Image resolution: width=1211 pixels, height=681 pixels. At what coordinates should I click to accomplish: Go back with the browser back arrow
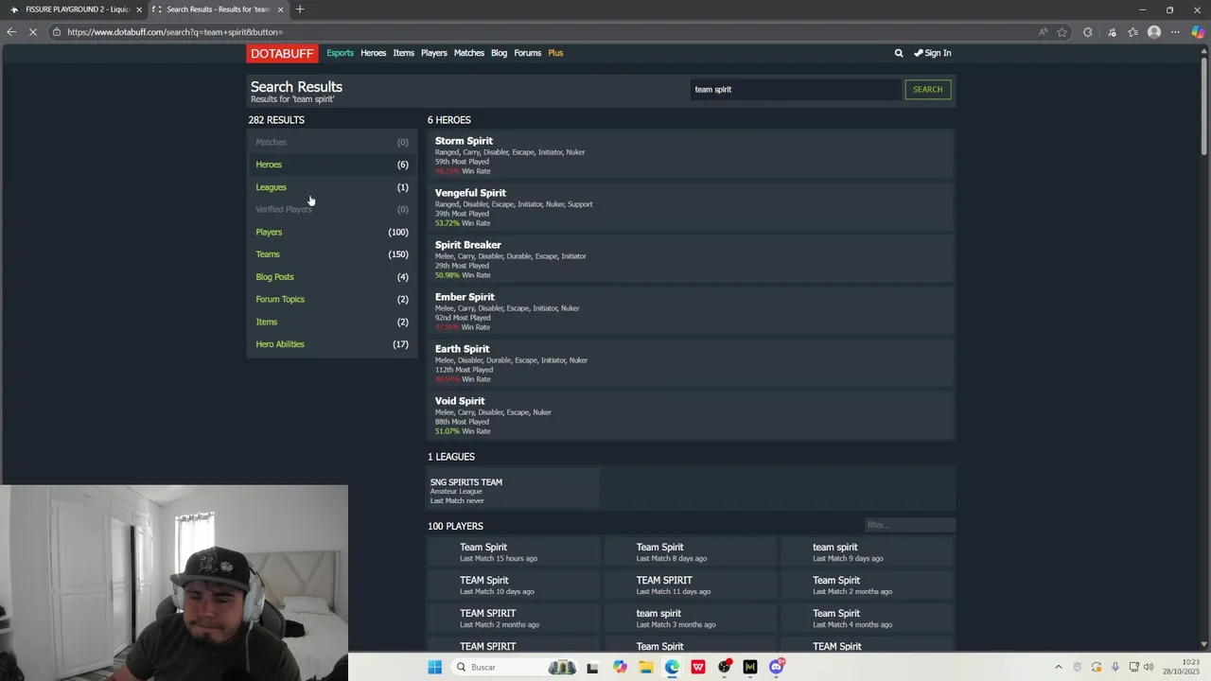click(11, 32)
